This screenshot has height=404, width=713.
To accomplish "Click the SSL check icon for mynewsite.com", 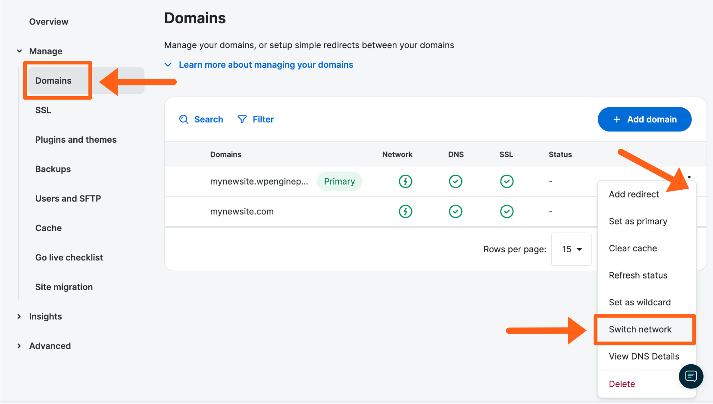I will [x=507, y=211].
